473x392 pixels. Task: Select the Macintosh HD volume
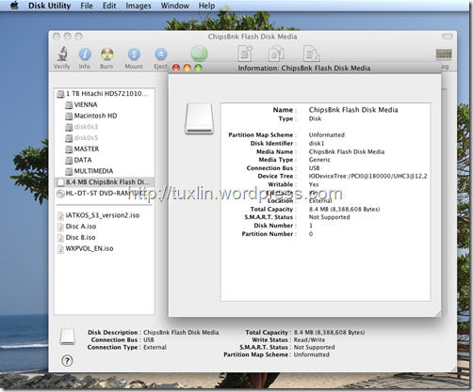tap(105, 116)
